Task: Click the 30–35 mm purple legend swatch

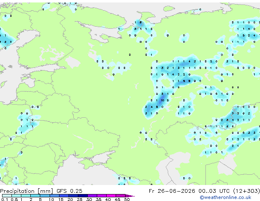Action: point(92,196)
